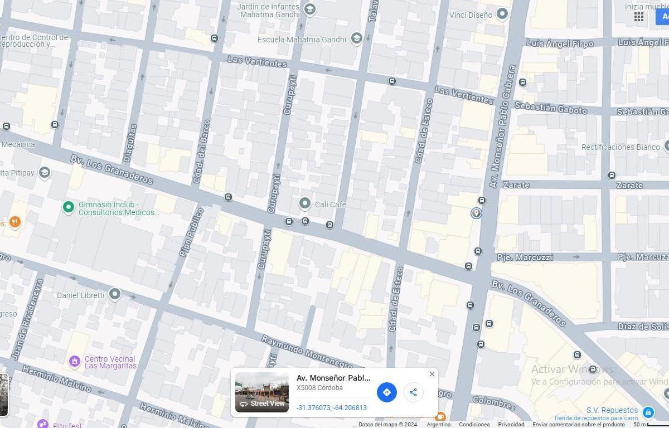Open the Street View thumbnail
The width and height of the screenshot is (669, 428).
[262, 392]
